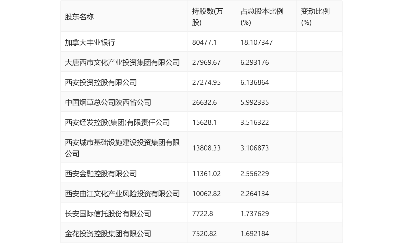Screen dimensions: 403x243
Task: Click percentage value 6.136864
Action: coord(255,82)
